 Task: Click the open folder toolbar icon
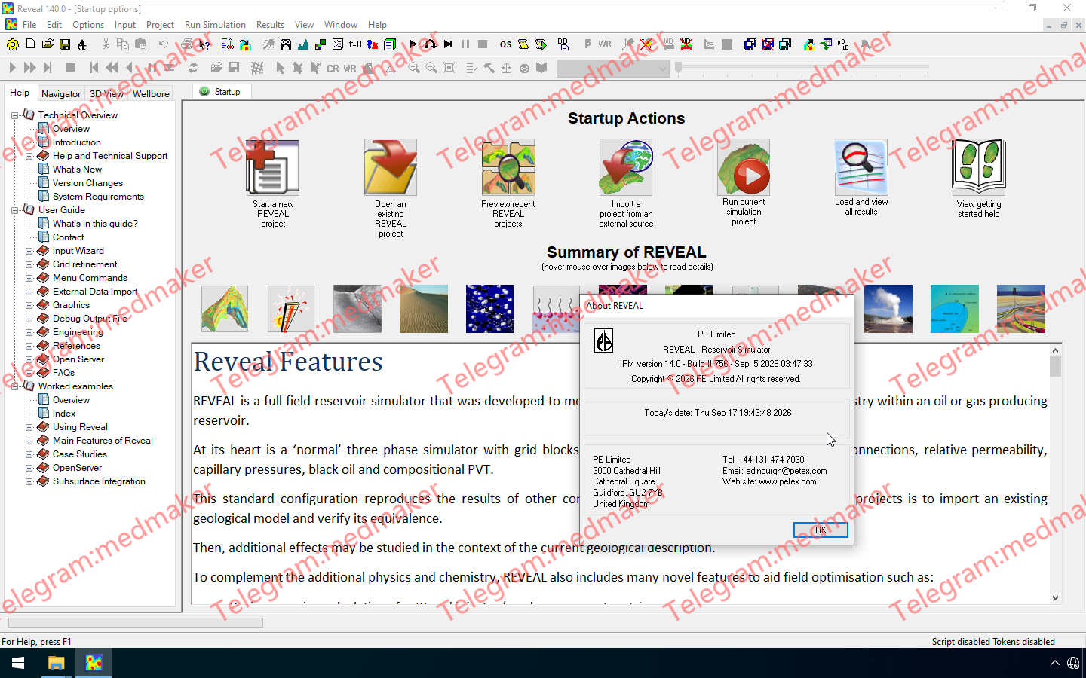coord(48,44)
